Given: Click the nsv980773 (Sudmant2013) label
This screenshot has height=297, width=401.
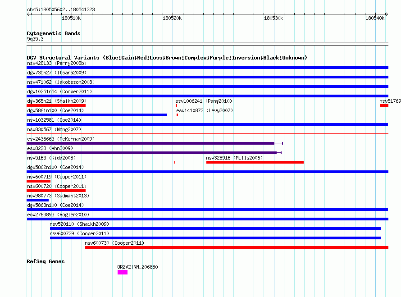Looking at the screenshot, I should (x=58, y=196).
